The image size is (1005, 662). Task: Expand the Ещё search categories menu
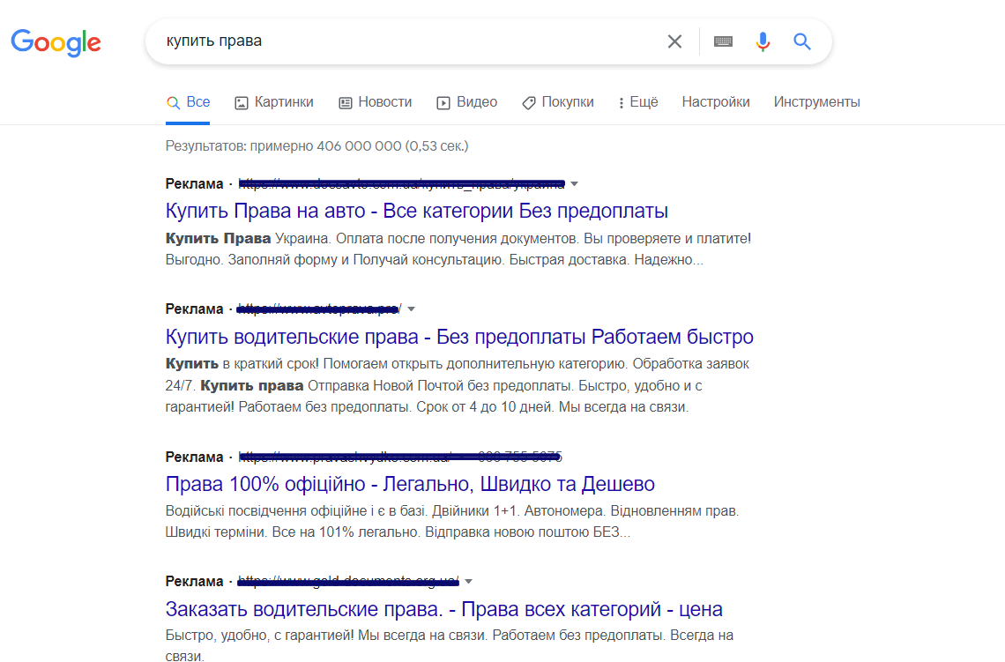pos(637,101)
